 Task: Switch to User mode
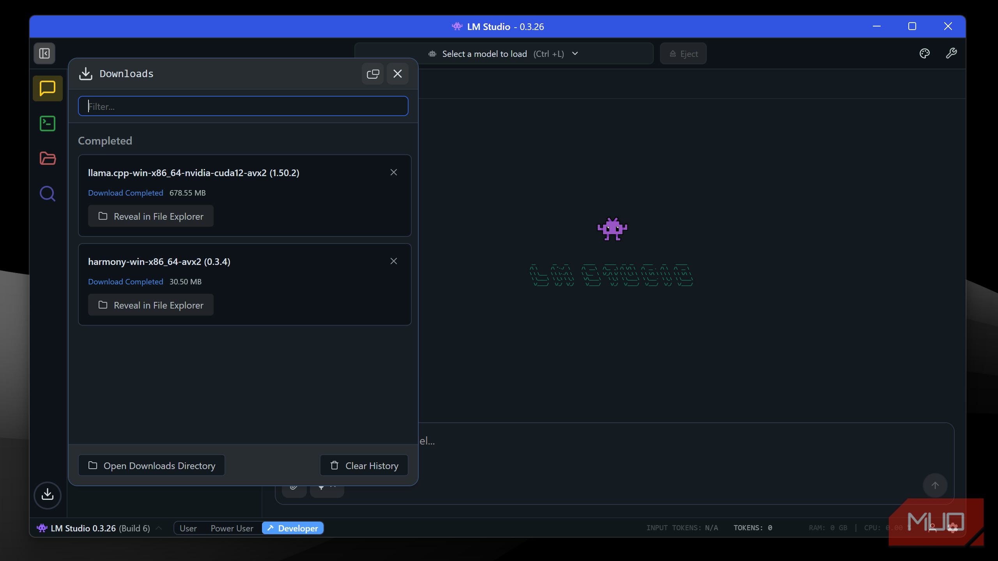tap(188, 528)
